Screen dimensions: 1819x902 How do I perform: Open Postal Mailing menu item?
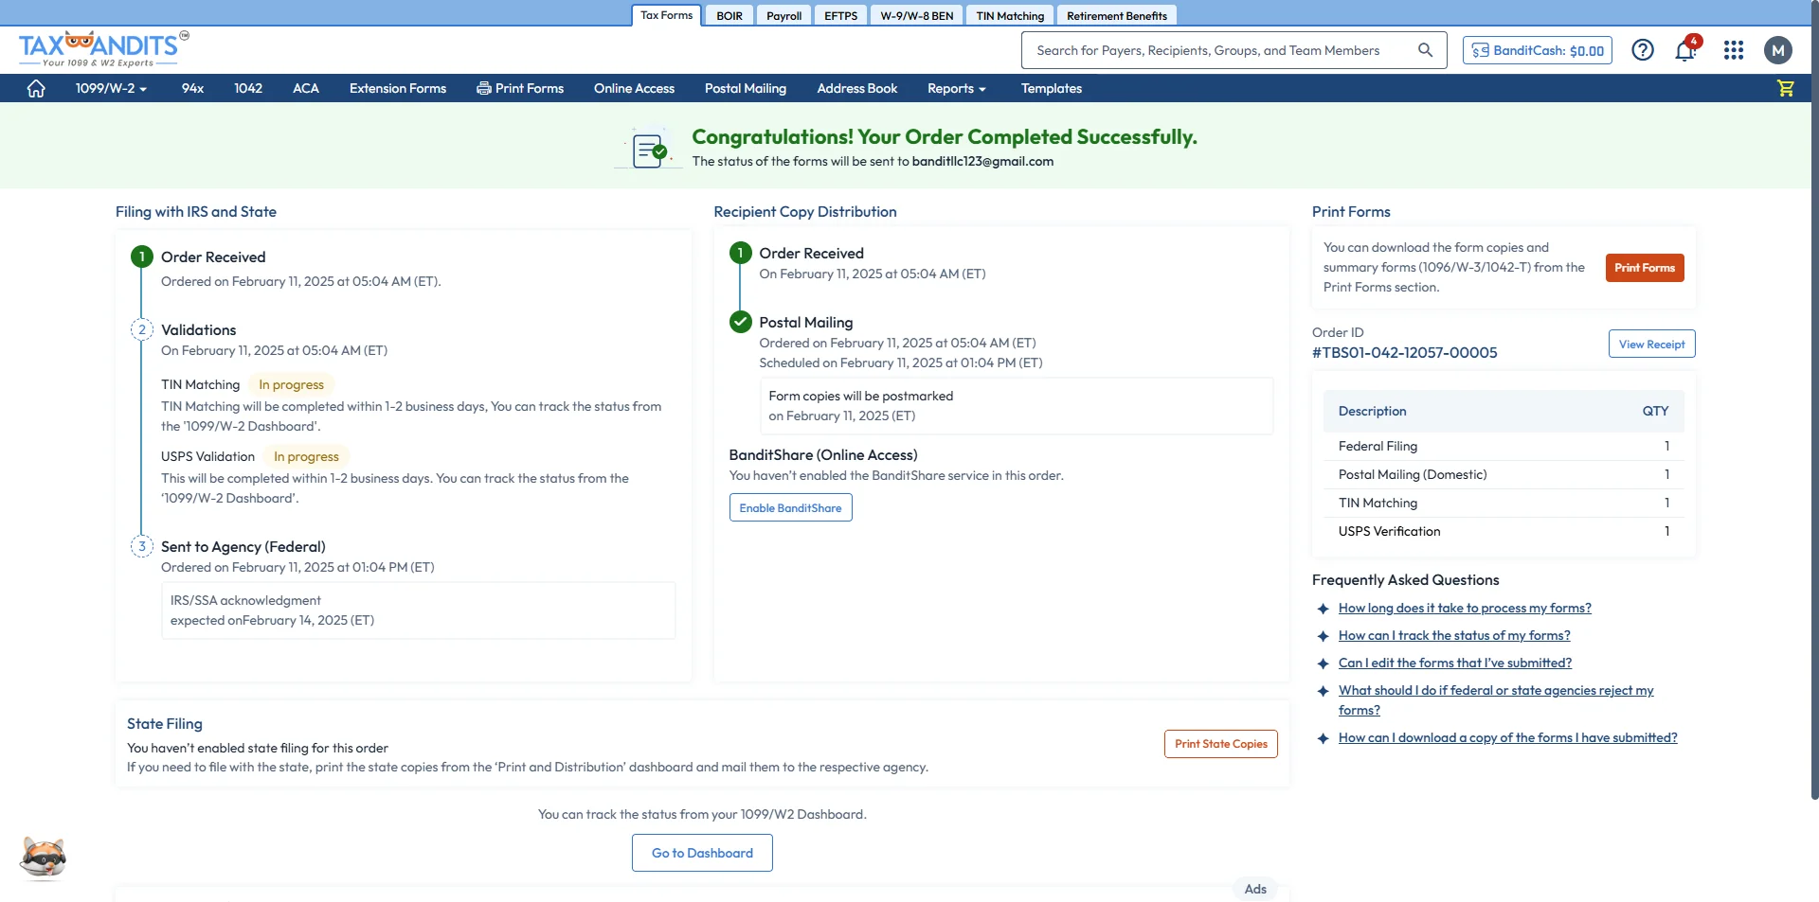click(x=746, y=88)
